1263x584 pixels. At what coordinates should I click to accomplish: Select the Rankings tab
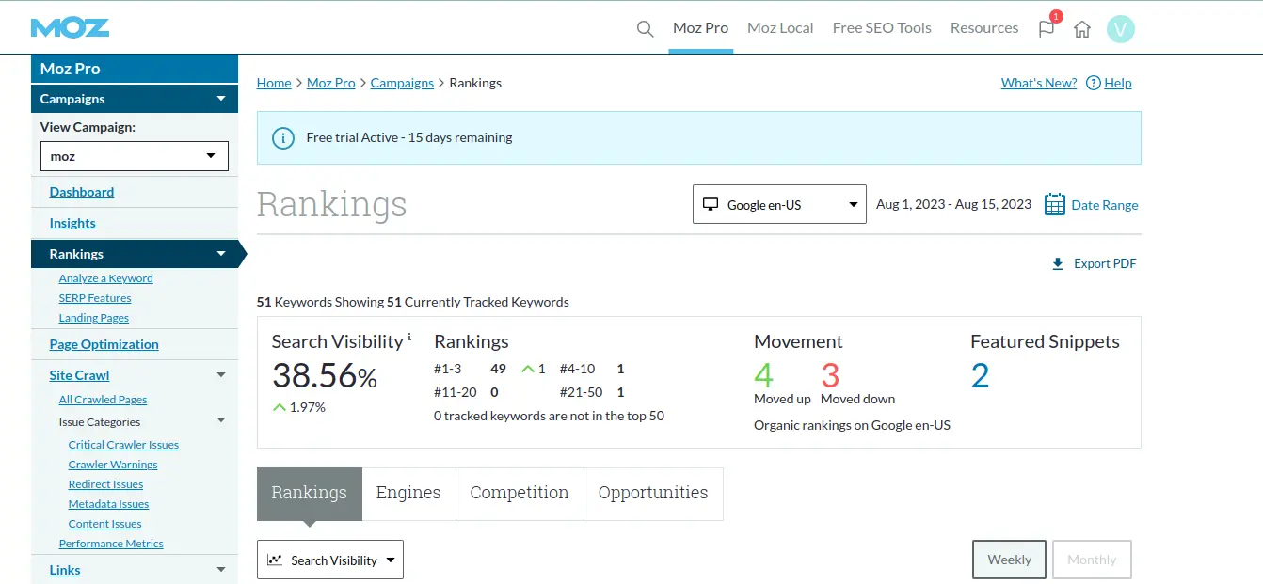click(x=309, y=494)
